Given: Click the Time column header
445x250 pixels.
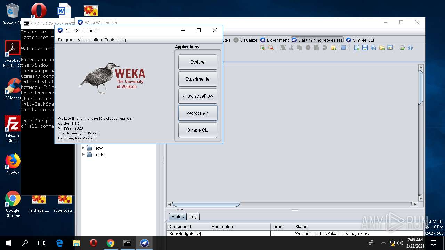Looking at the screenshot, I should coord(282,226).
